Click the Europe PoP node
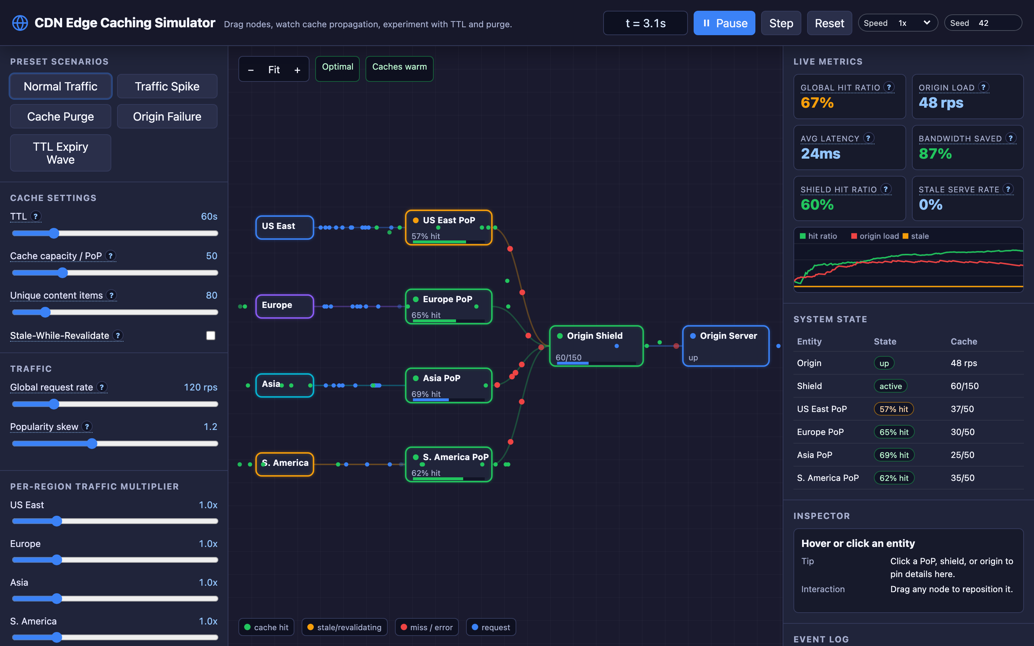 449,306
